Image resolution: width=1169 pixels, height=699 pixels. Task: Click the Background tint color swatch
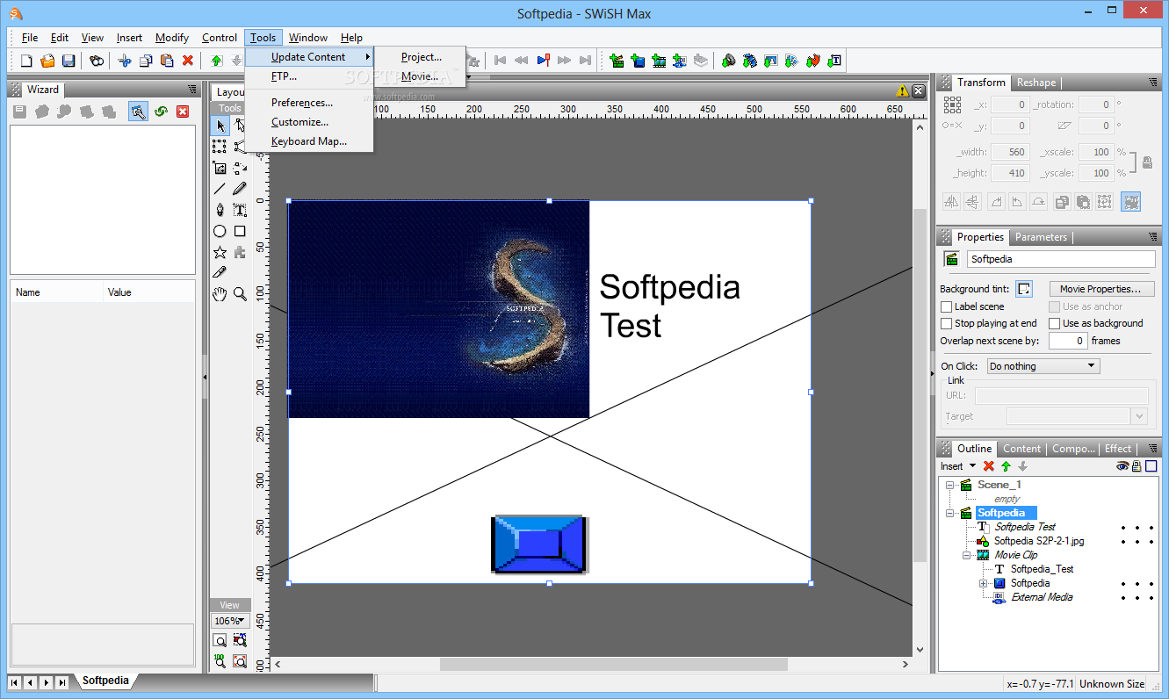pyautogui.click(x=1024, y=289)
